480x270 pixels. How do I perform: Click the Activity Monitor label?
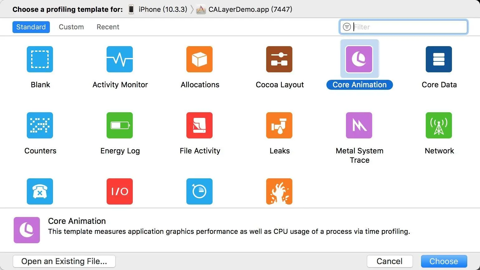[x=120, y=85]
